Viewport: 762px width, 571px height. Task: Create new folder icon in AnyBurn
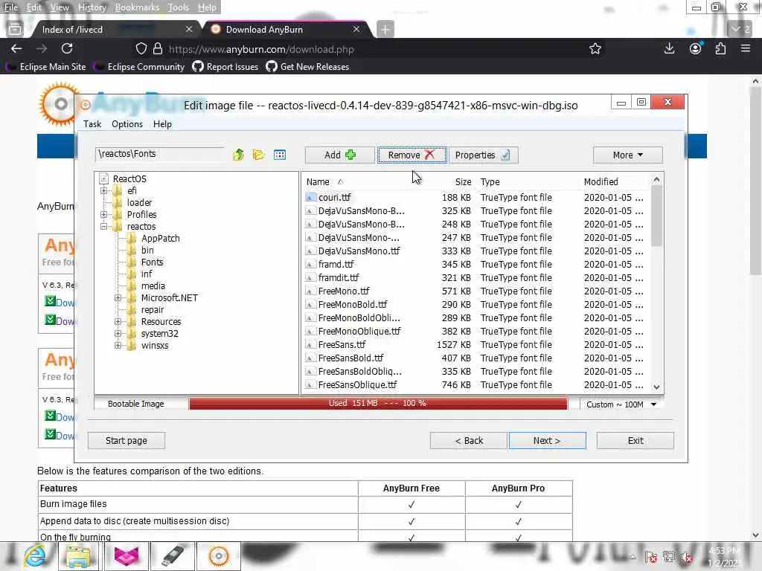pos(258,155)
